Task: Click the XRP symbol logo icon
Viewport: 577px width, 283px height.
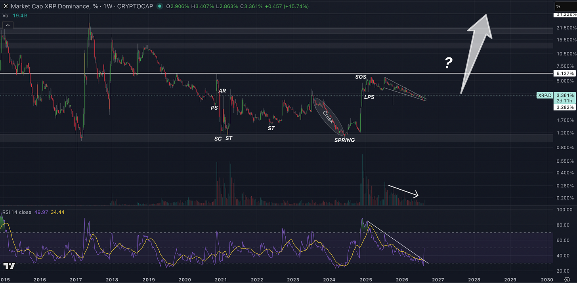Action: coord(6,6)
